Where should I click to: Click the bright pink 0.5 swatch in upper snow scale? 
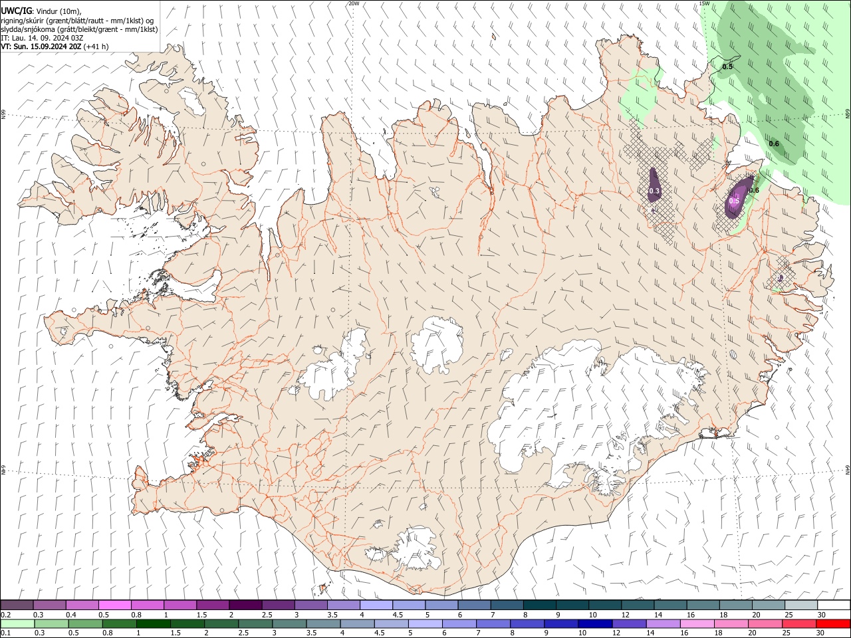[115, 605]
